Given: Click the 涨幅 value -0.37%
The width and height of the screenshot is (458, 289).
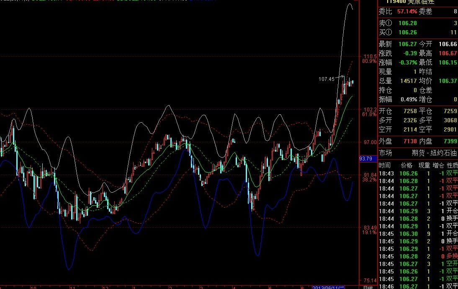Looking at the screenshot, I should pyautogui.click(x=408, y=62).
